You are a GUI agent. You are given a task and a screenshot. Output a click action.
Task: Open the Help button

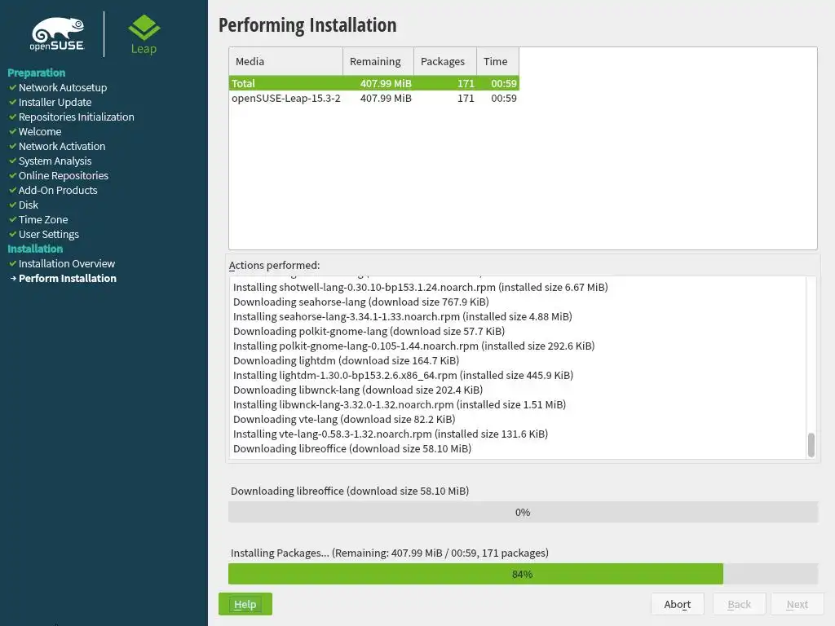[245, 604]
